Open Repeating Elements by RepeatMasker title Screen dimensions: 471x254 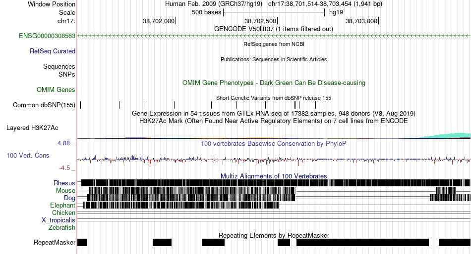tap(274, 235)
